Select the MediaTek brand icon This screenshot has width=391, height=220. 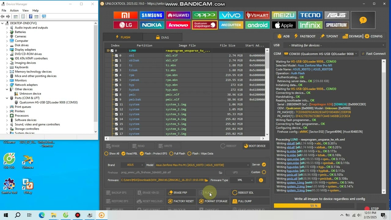(231, 25)
